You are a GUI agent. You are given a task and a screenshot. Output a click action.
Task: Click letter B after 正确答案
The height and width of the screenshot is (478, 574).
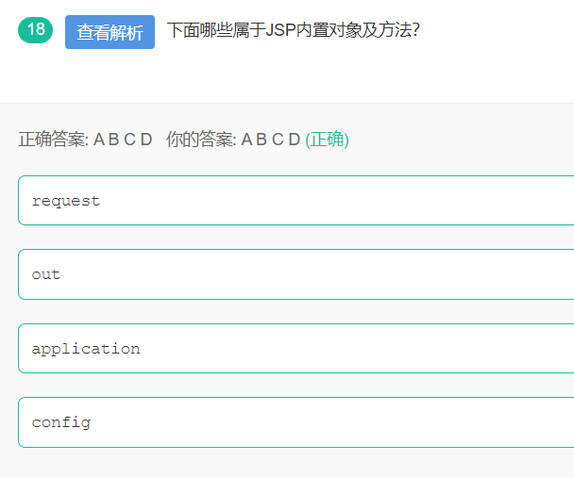[113, 140]
